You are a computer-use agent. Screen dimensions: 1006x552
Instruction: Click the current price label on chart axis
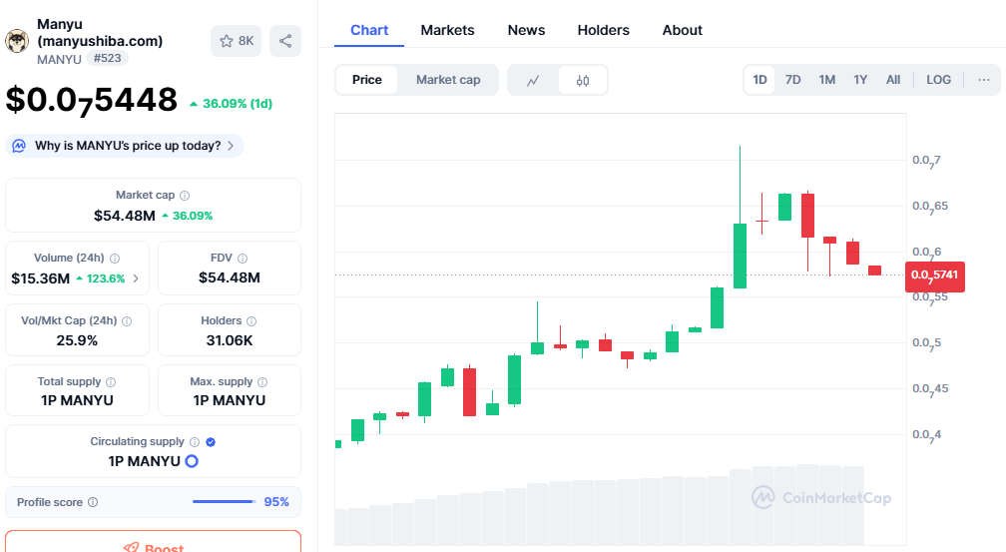935,275
